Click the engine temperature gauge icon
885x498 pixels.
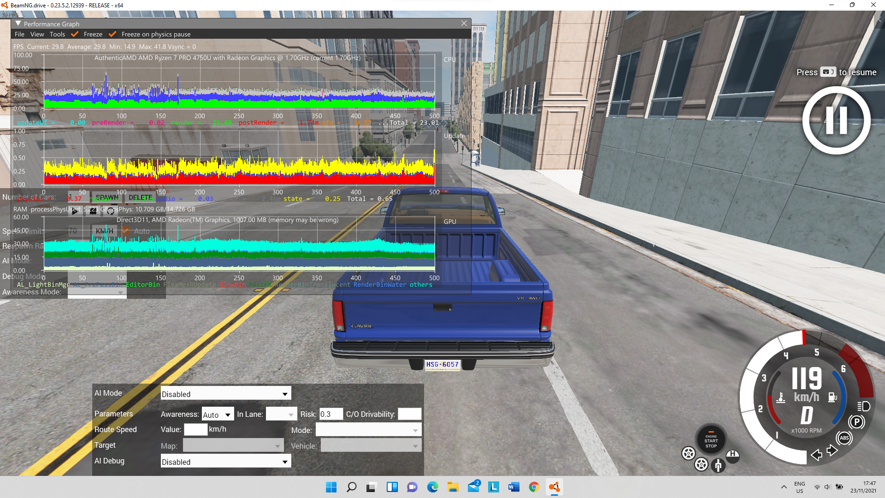point(780,397)
